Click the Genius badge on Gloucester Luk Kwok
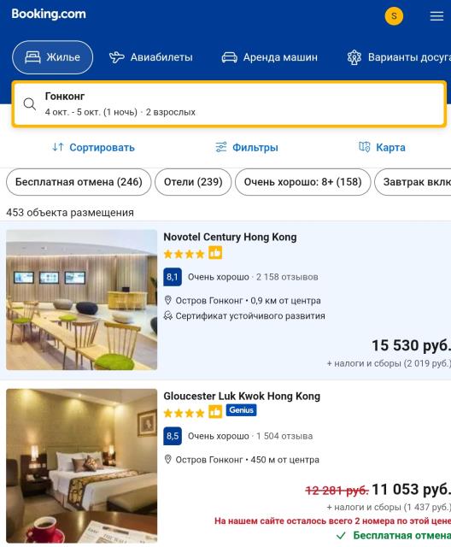Viewport: 451px width, 547px height. click(241, 410)
